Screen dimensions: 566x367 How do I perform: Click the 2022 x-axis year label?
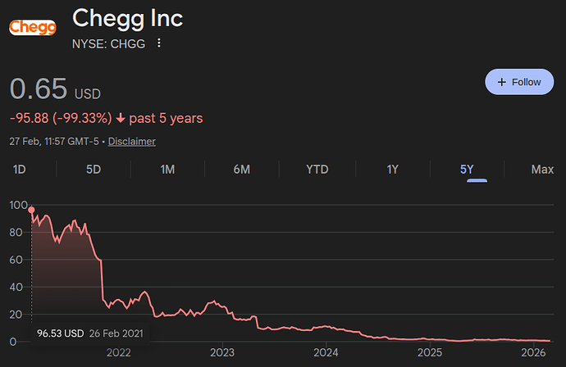(118, 353)
